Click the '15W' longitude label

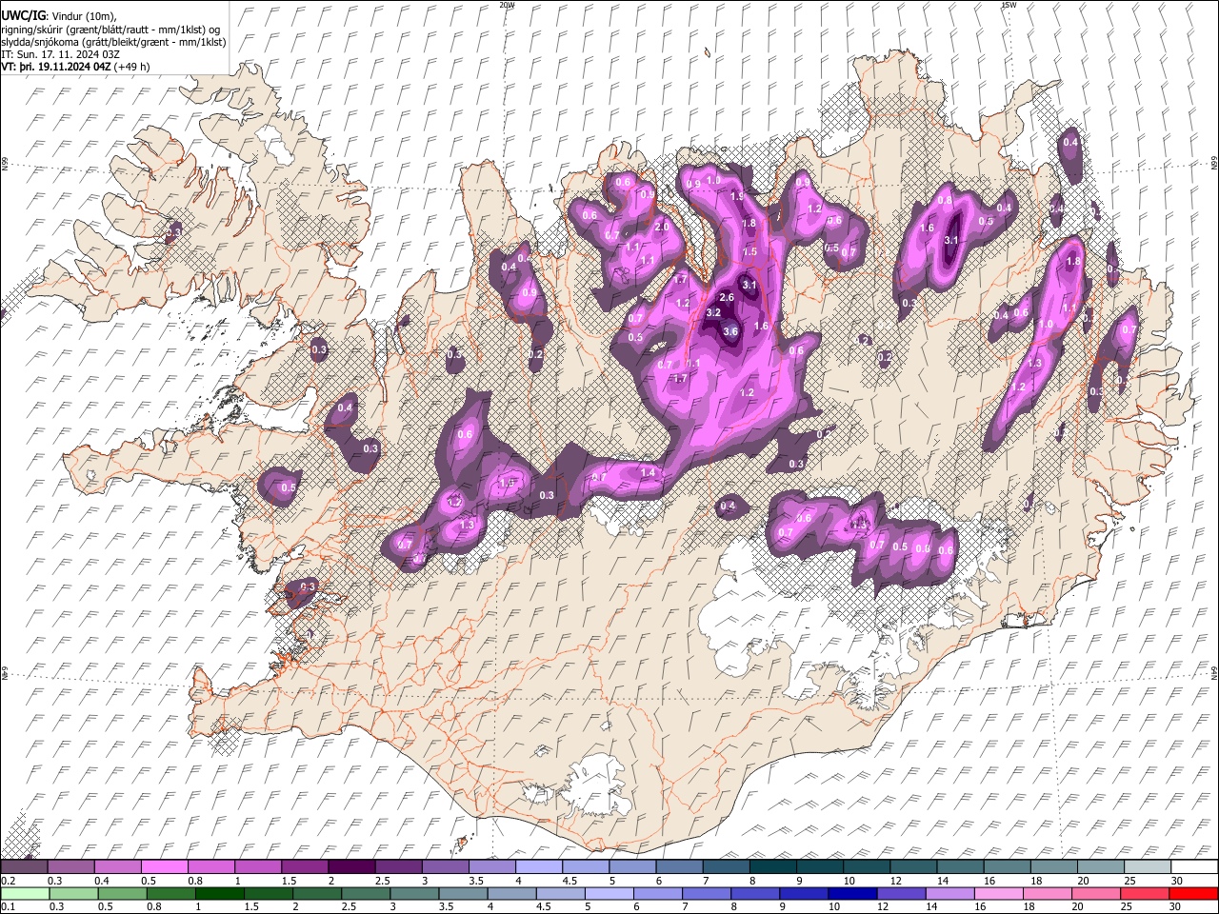(1009, 5)
